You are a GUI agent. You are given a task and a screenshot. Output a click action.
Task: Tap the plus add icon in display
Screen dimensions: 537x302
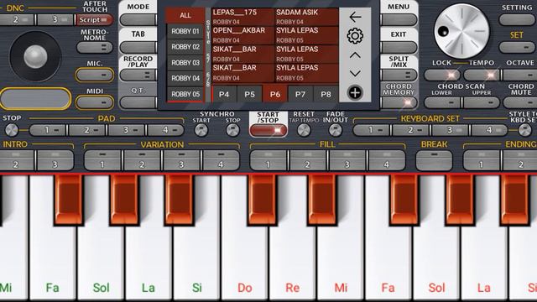(355, 92)
